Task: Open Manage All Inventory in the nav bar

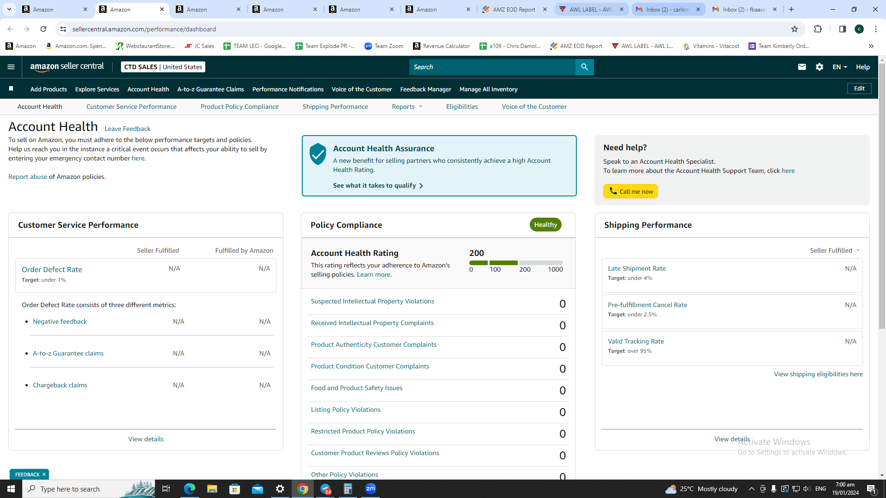Action: 488,89
